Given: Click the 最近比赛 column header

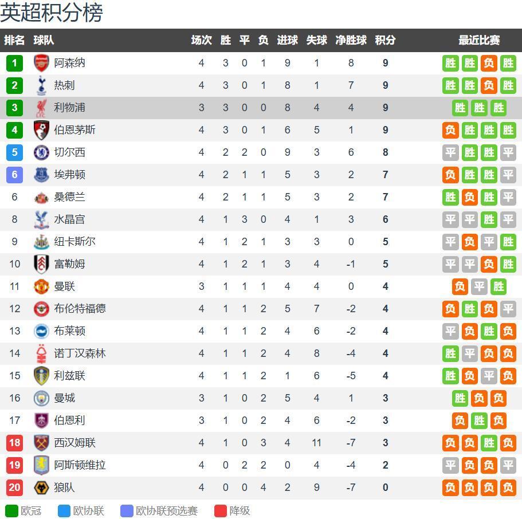Looking at the screenshot, I should coord(479,40).
